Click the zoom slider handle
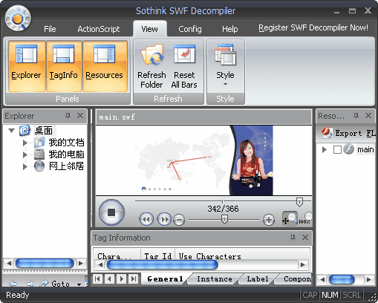378x303 pixels. (224, 219)
